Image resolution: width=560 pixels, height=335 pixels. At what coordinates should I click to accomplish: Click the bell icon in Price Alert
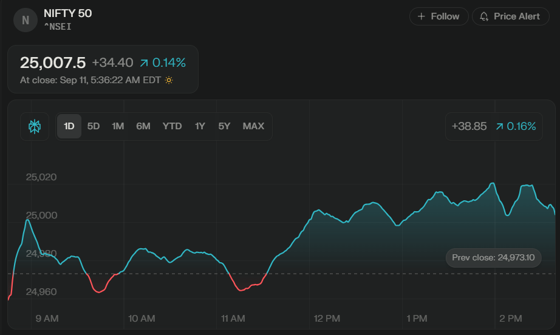tap(484, 16)
